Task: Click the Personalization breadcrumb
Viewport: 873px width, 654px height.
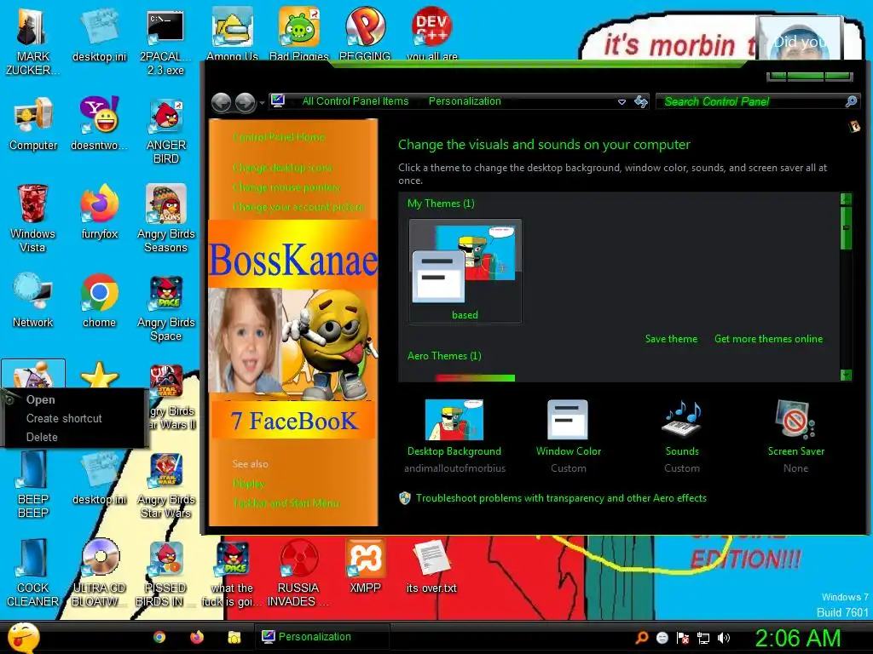Action: tap(465, 101)
